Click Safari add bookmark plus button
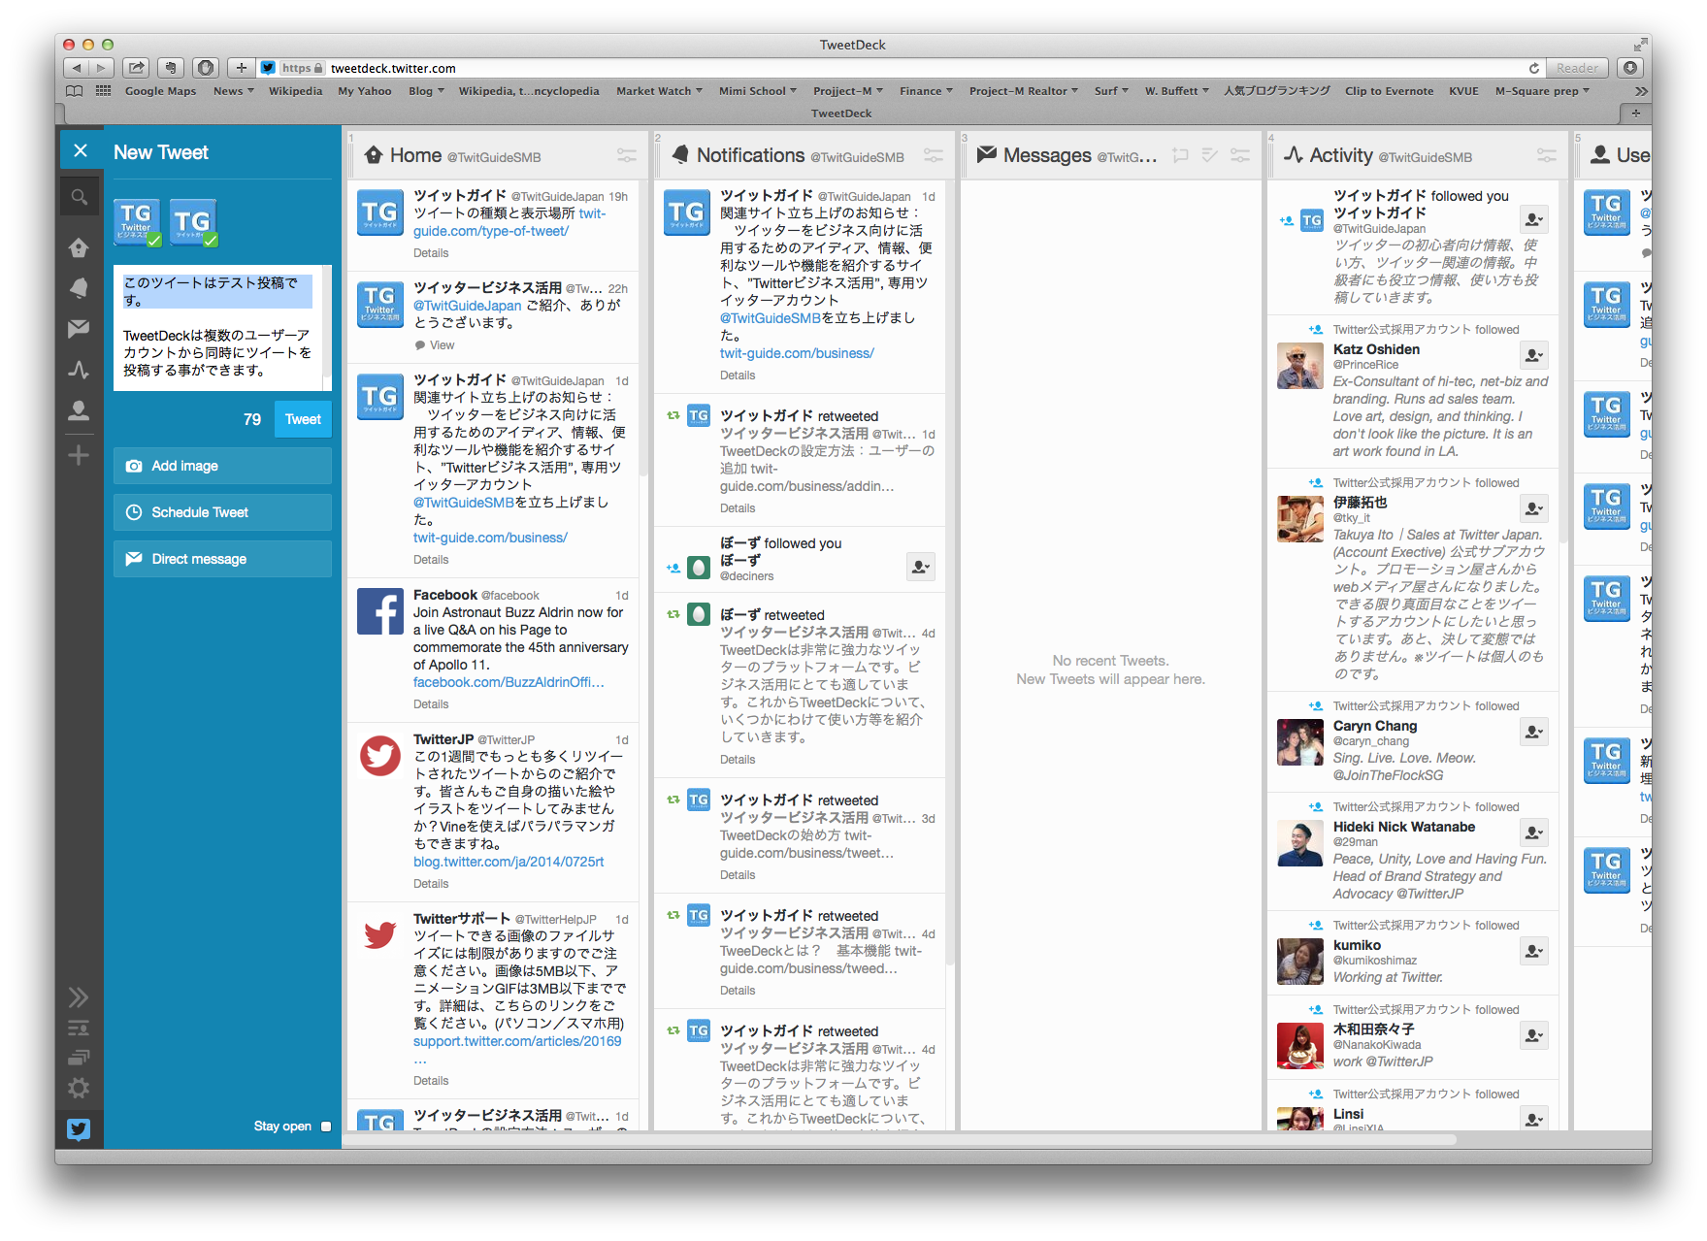This screenshot has width=1707, height=1241. 241,68
